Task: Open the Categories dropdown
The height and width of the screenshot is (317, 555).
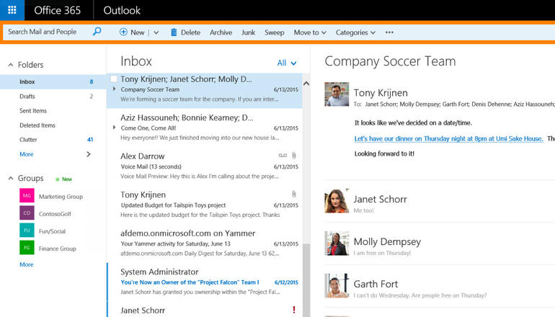Action: click(x=355, y=32)
